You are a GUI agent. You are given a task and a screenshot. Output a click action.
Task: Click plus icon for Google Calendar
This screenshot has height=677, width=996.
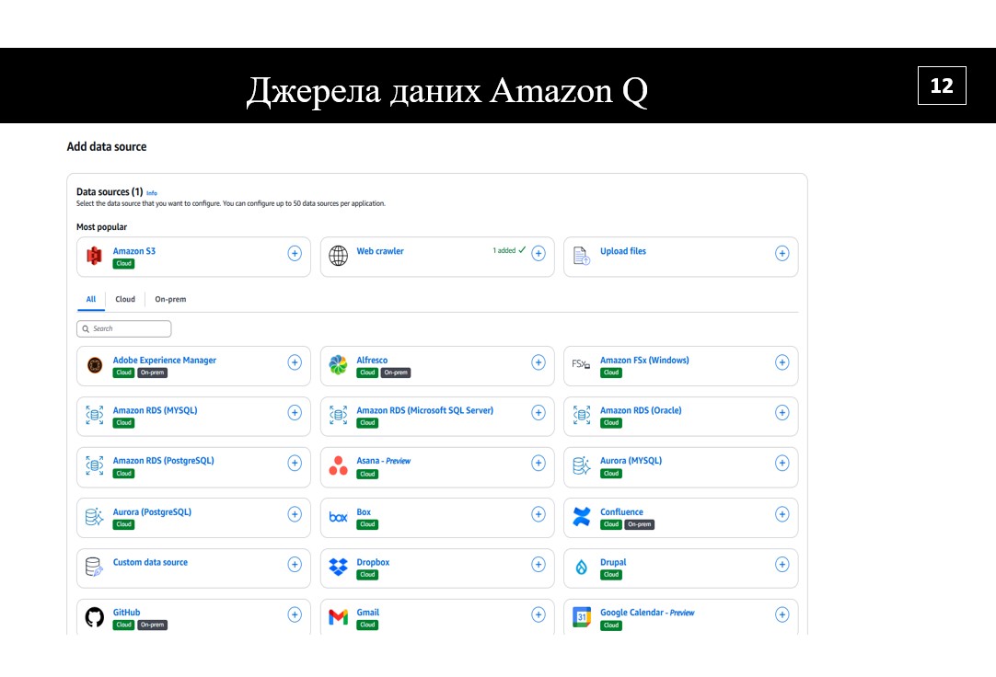(x=782, y=614)
